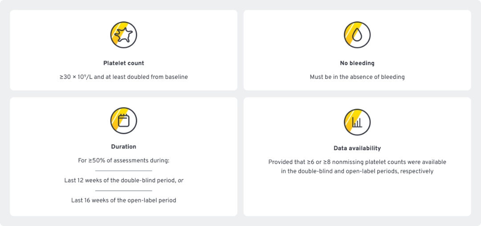Click the platelet ≥30 × 10⁹/L criteria text

point(124,77)
